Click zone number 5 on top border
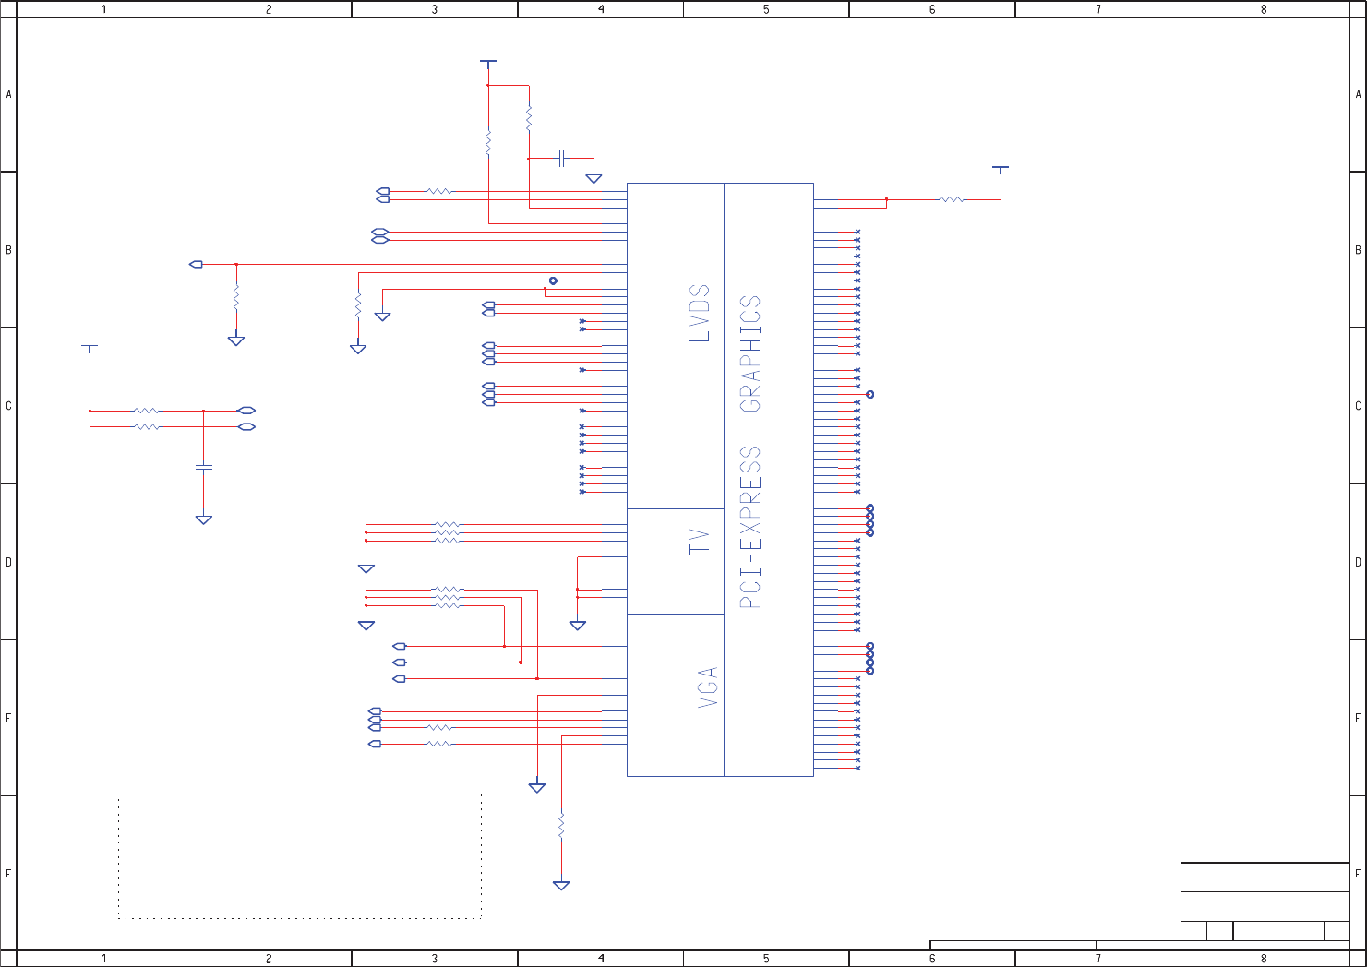The image size is (1367, 967). pyautogui.click(x=766, y=9)
